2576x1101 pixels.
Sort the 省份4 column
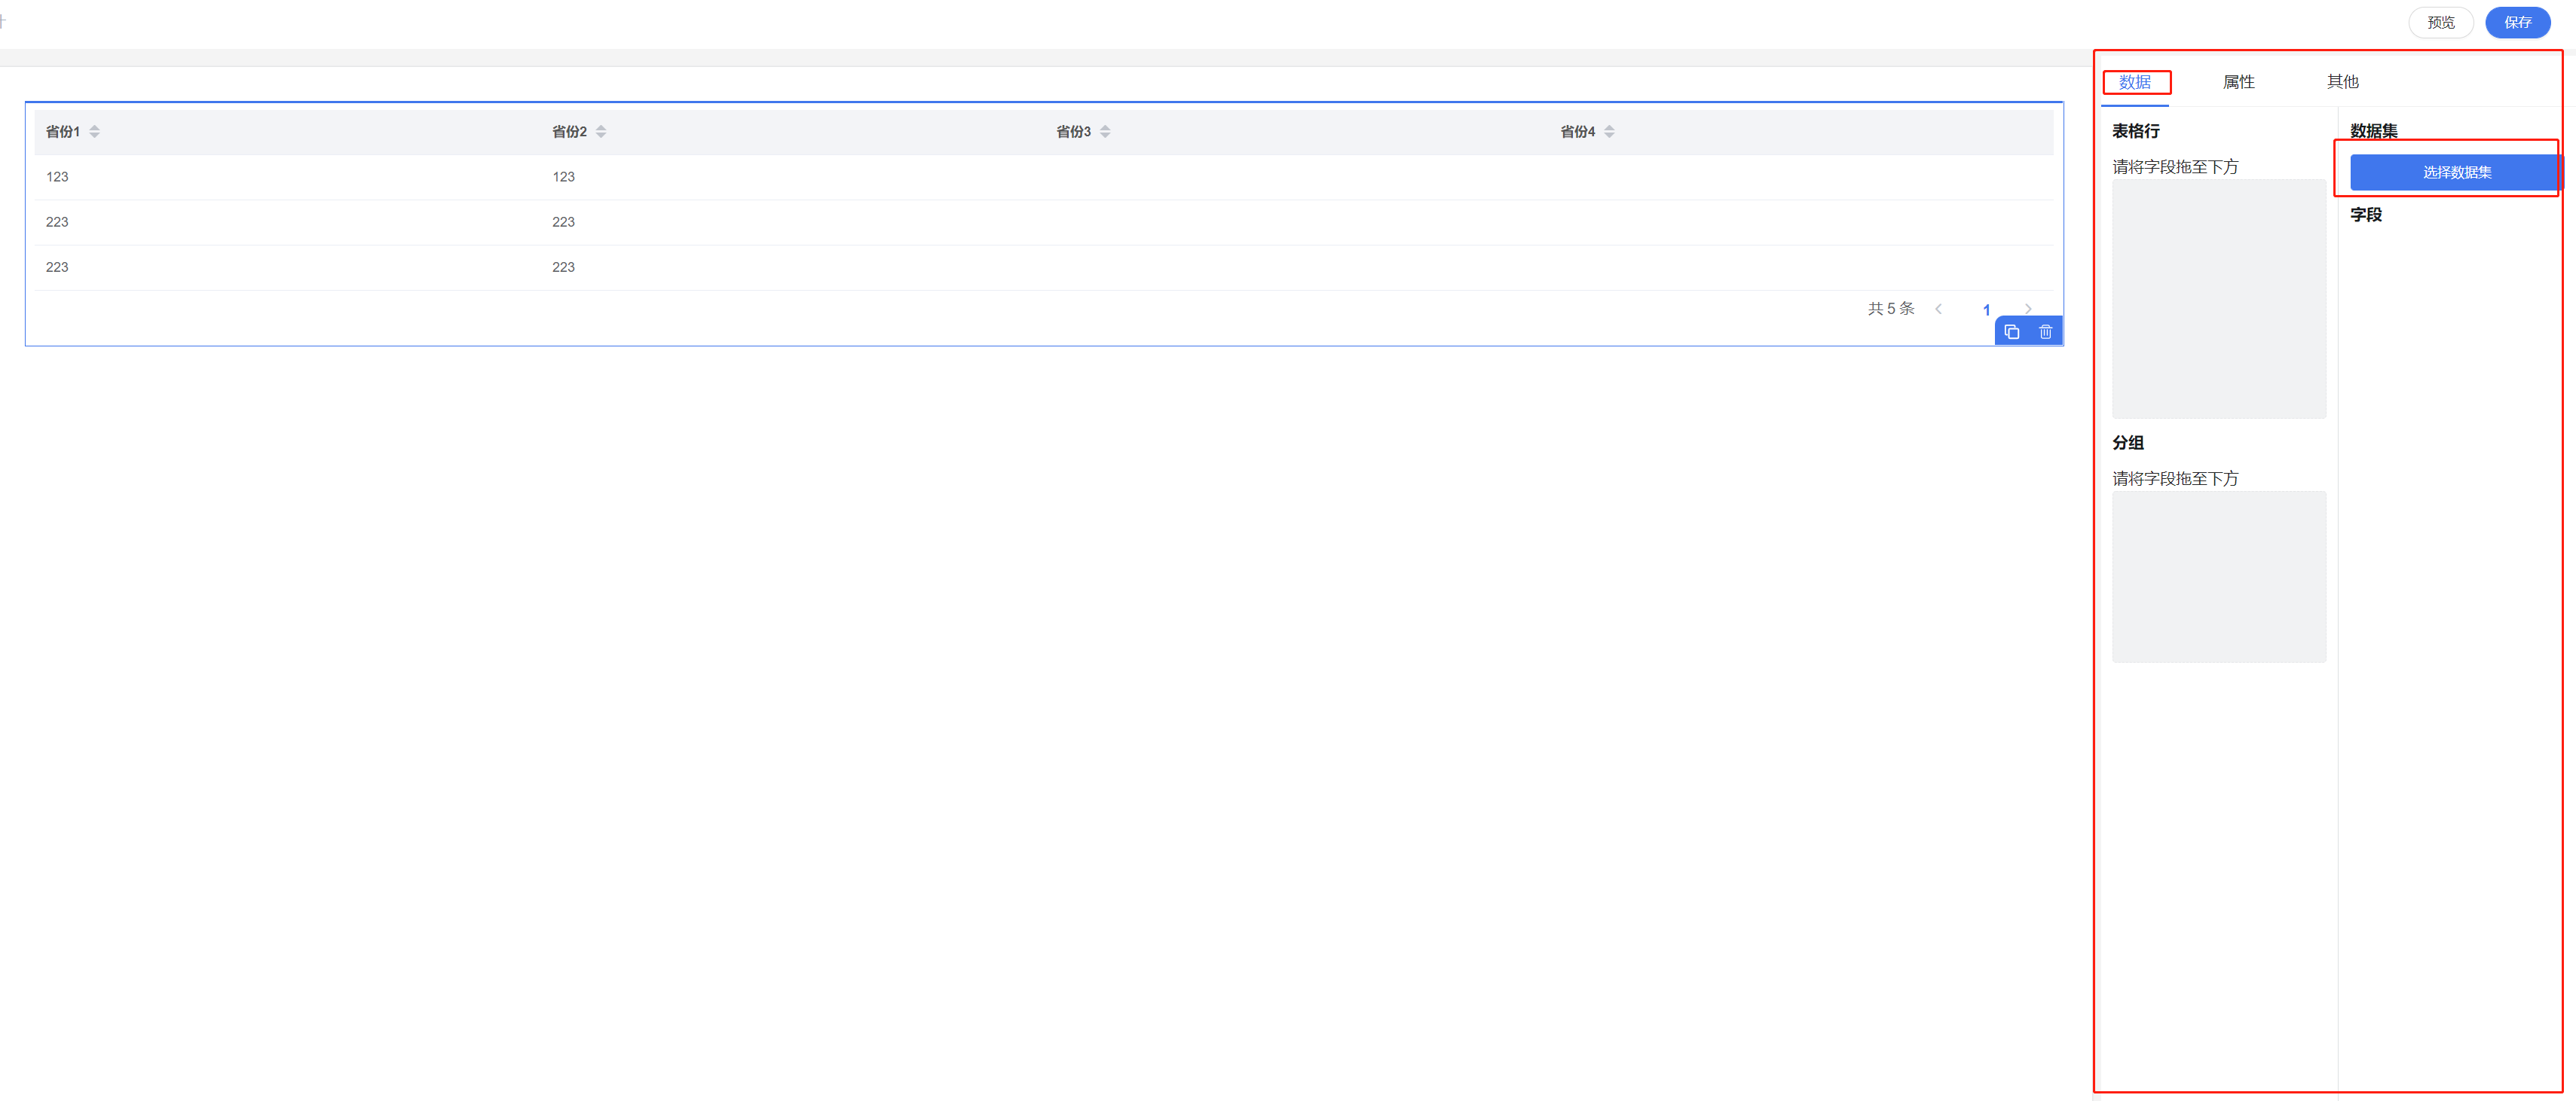[x=1609, y=131]
